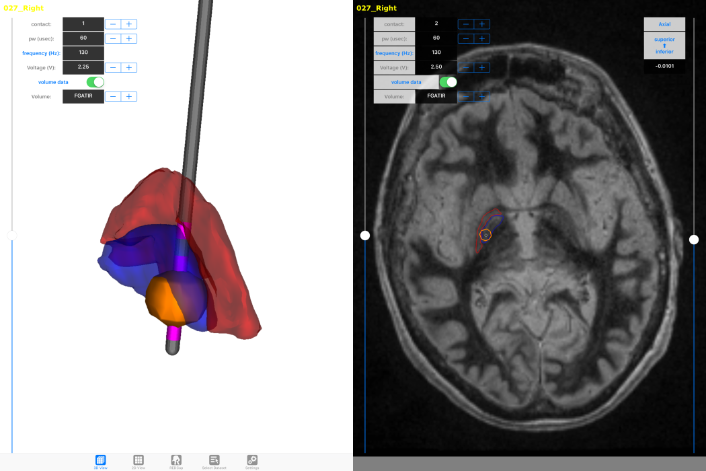The width and height of the screenshot is (706, 471).
Task: Open the Axial plane selector
Action: click(x=664, y=24)
